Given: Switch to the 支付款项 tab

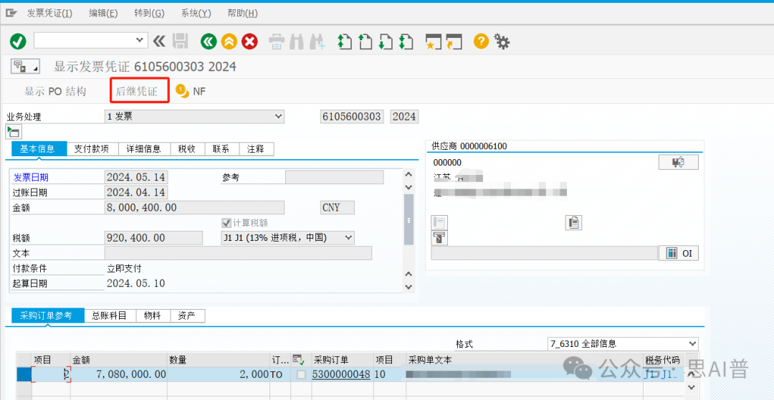Looking at the screenshot, I should (92, 148).
